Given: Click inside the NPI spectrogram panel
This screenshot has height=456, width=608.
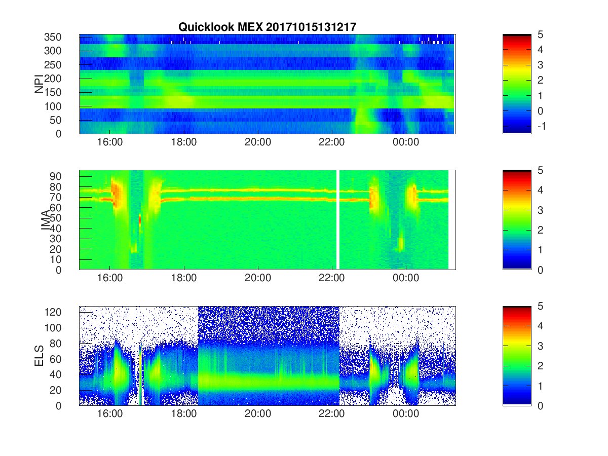Looking at the screenshot, I should coord(267,84).
